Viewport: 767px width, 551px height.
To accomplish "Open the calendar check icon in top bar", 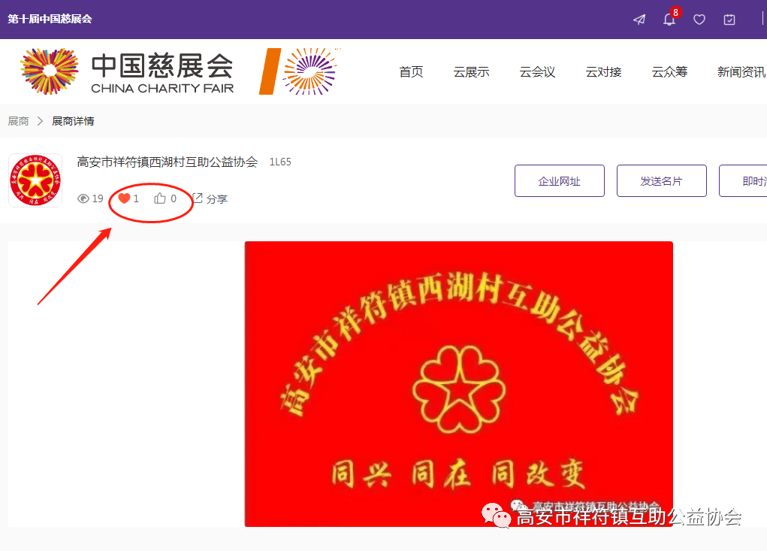I will point(729,20).
